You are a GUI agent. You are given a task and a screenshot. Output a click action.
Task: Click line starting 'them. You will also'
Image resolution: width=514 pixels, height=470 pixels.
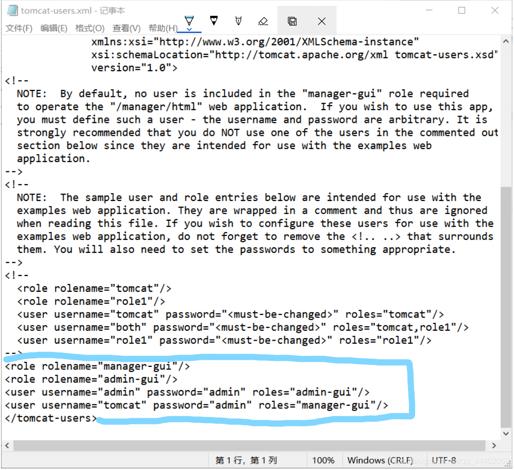coord(237,249)
